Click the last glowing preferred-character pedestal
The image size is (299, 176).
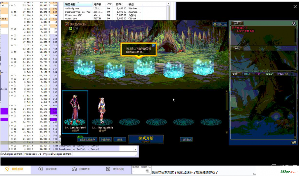(x=203, y=68)
